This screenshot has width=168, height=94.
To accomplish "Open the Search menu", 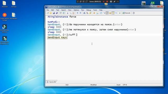I will (x=64, y=10).
